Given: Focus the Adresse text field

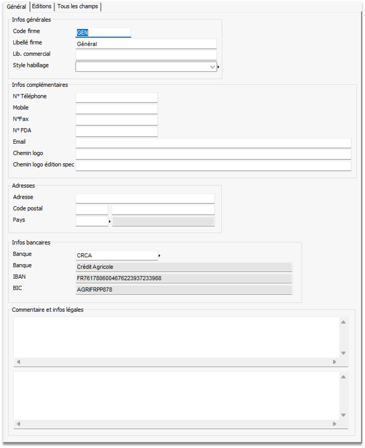Looking at the screenshot, I should click(x=145, y=198).
